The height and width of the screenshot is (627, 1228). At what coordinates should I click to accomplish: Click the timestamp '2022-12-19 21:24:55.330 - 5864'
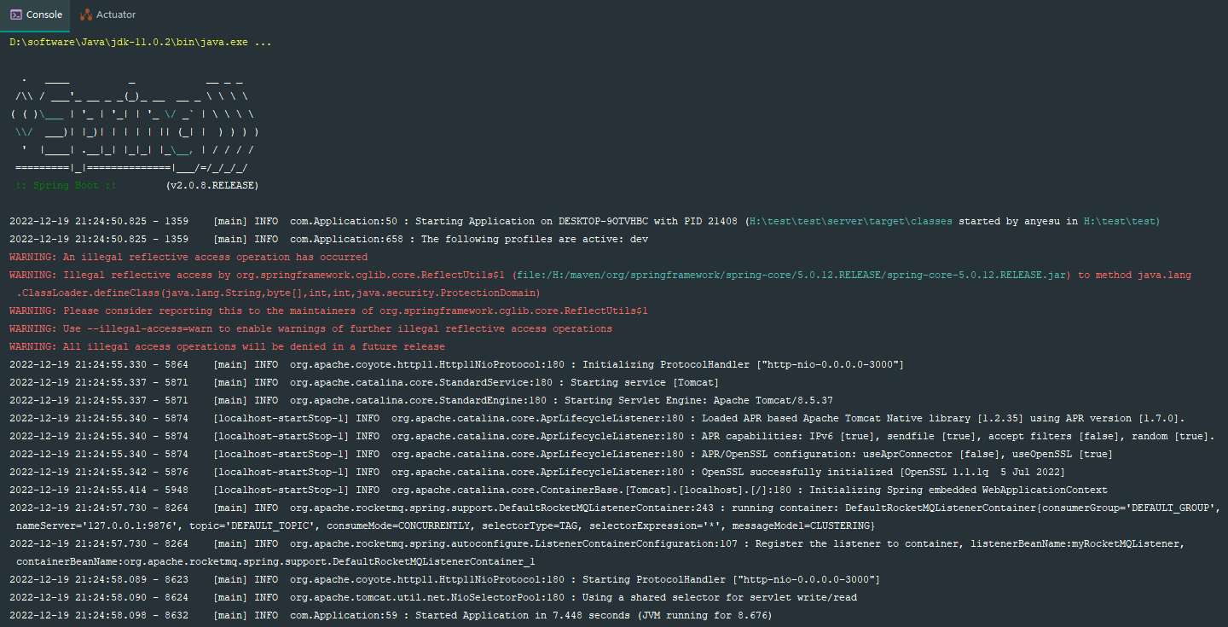99,364
